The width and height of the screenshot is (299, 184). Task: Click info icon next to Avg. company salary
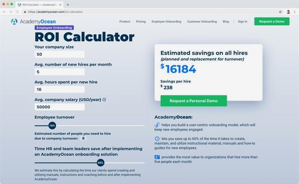(x=104, y=99)
